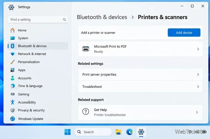The width and height of the screenshot is (210, 139).
Task: Maximize the Settings window
Action: click(192, 6)
